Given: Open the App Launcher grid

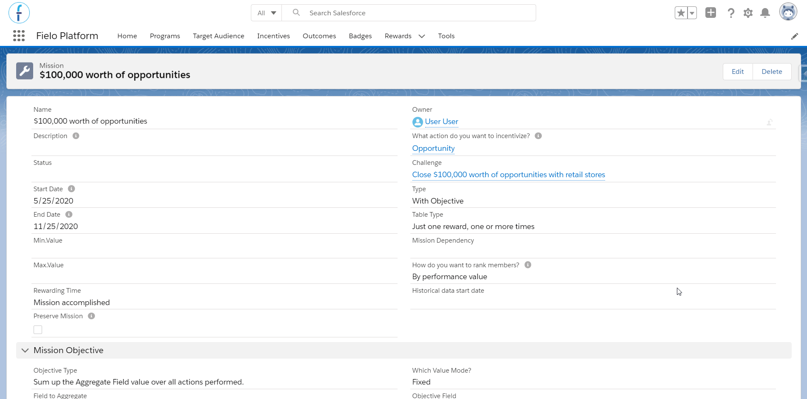Looking at the screenshot, I should (x=19, y=36).
